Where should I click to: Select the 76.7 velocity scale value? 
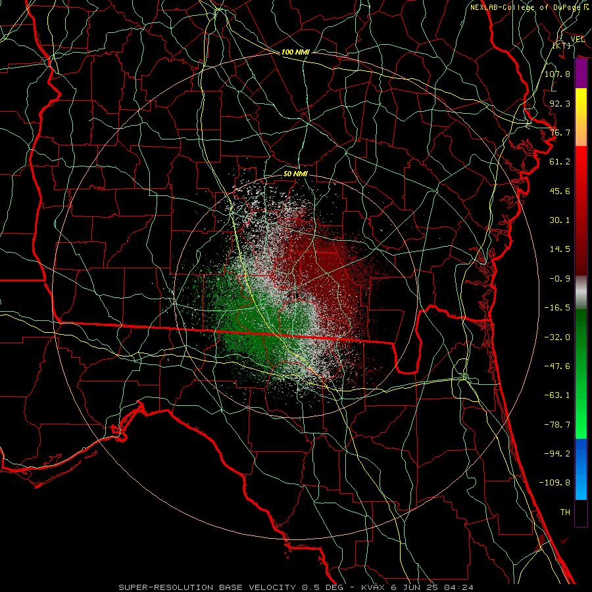coord(560,132)
